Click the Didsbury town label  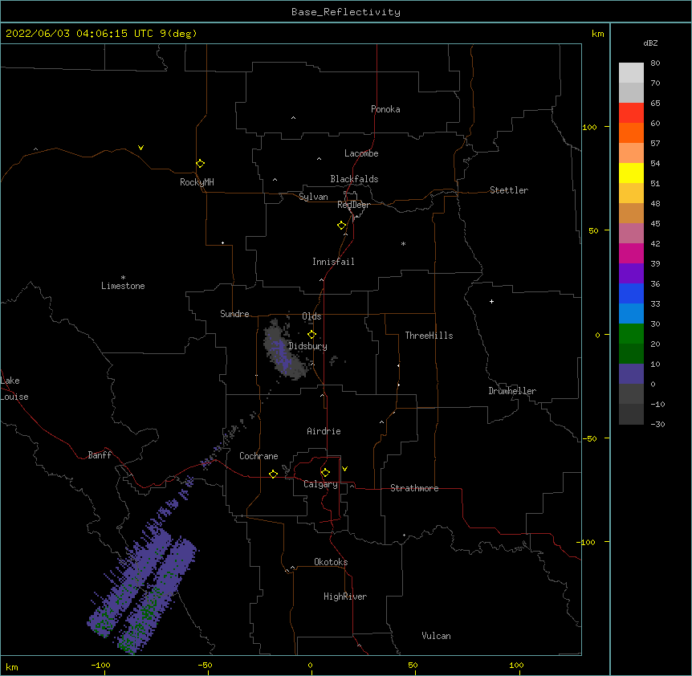pos(308,346)
